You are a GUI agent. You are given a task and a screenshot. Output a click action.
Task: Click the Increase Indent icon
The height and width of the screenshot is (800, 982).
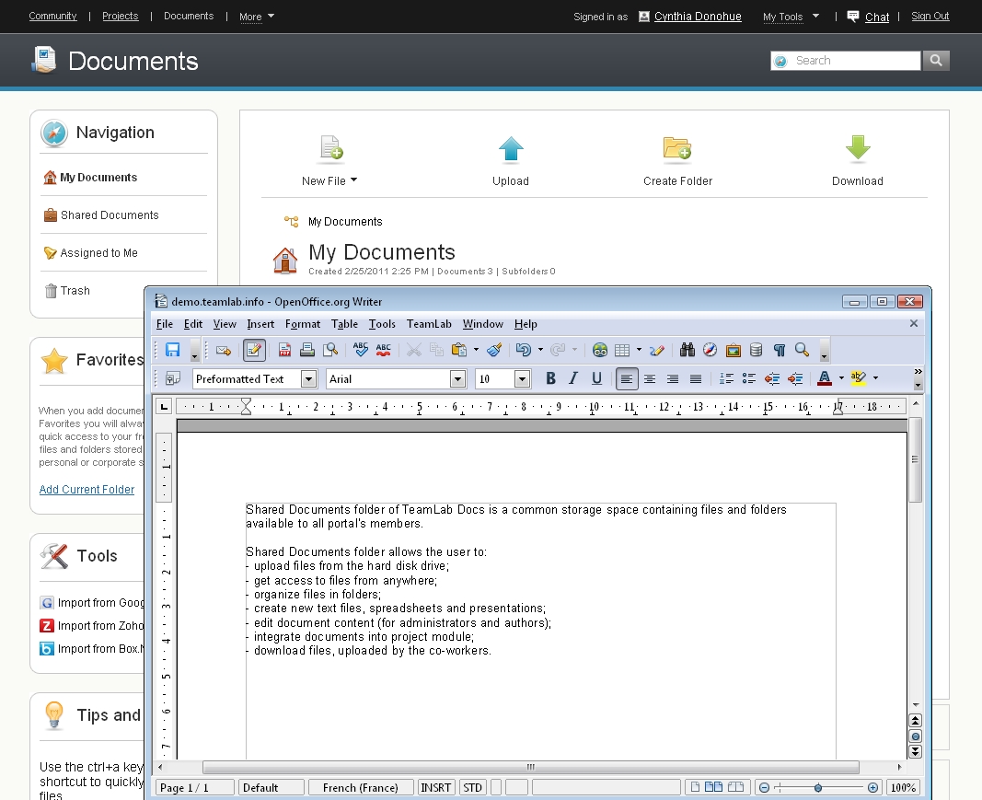click(x=795, y=378)
